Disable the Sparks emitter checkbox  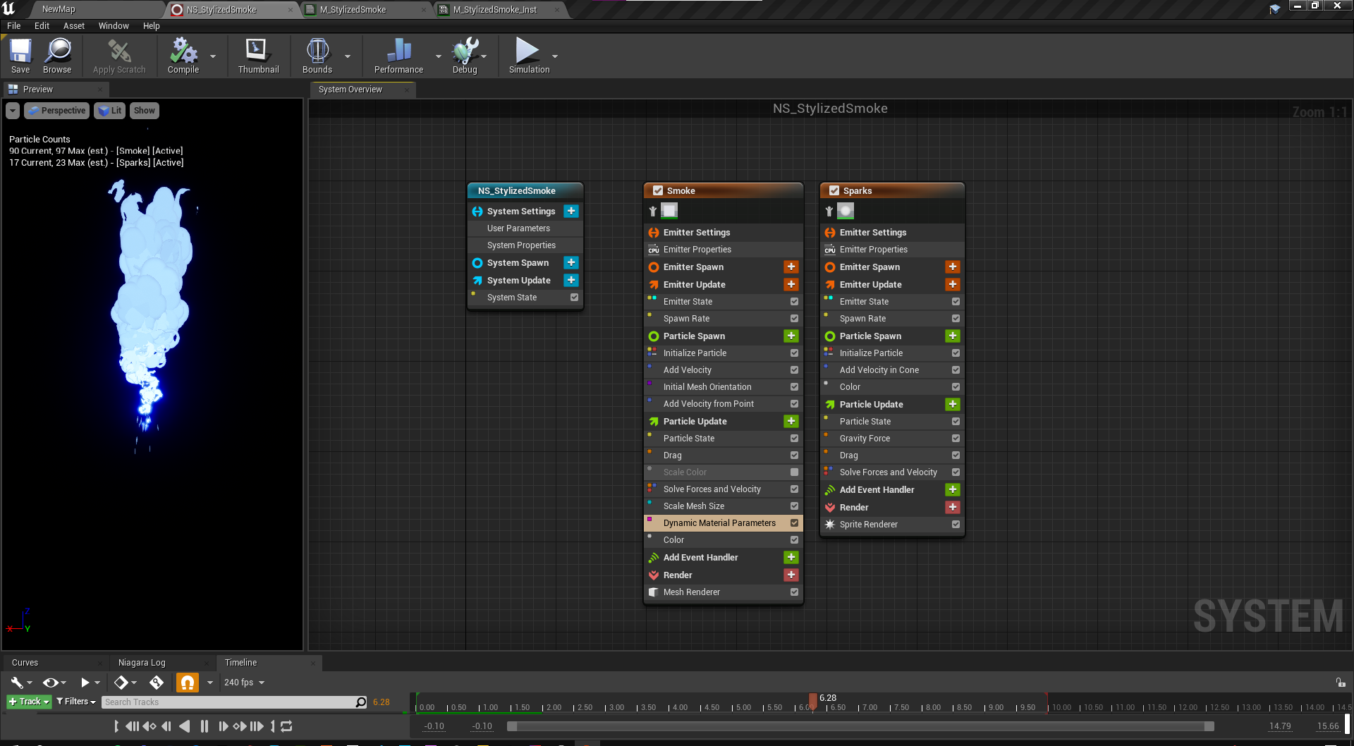pos(834,190)
